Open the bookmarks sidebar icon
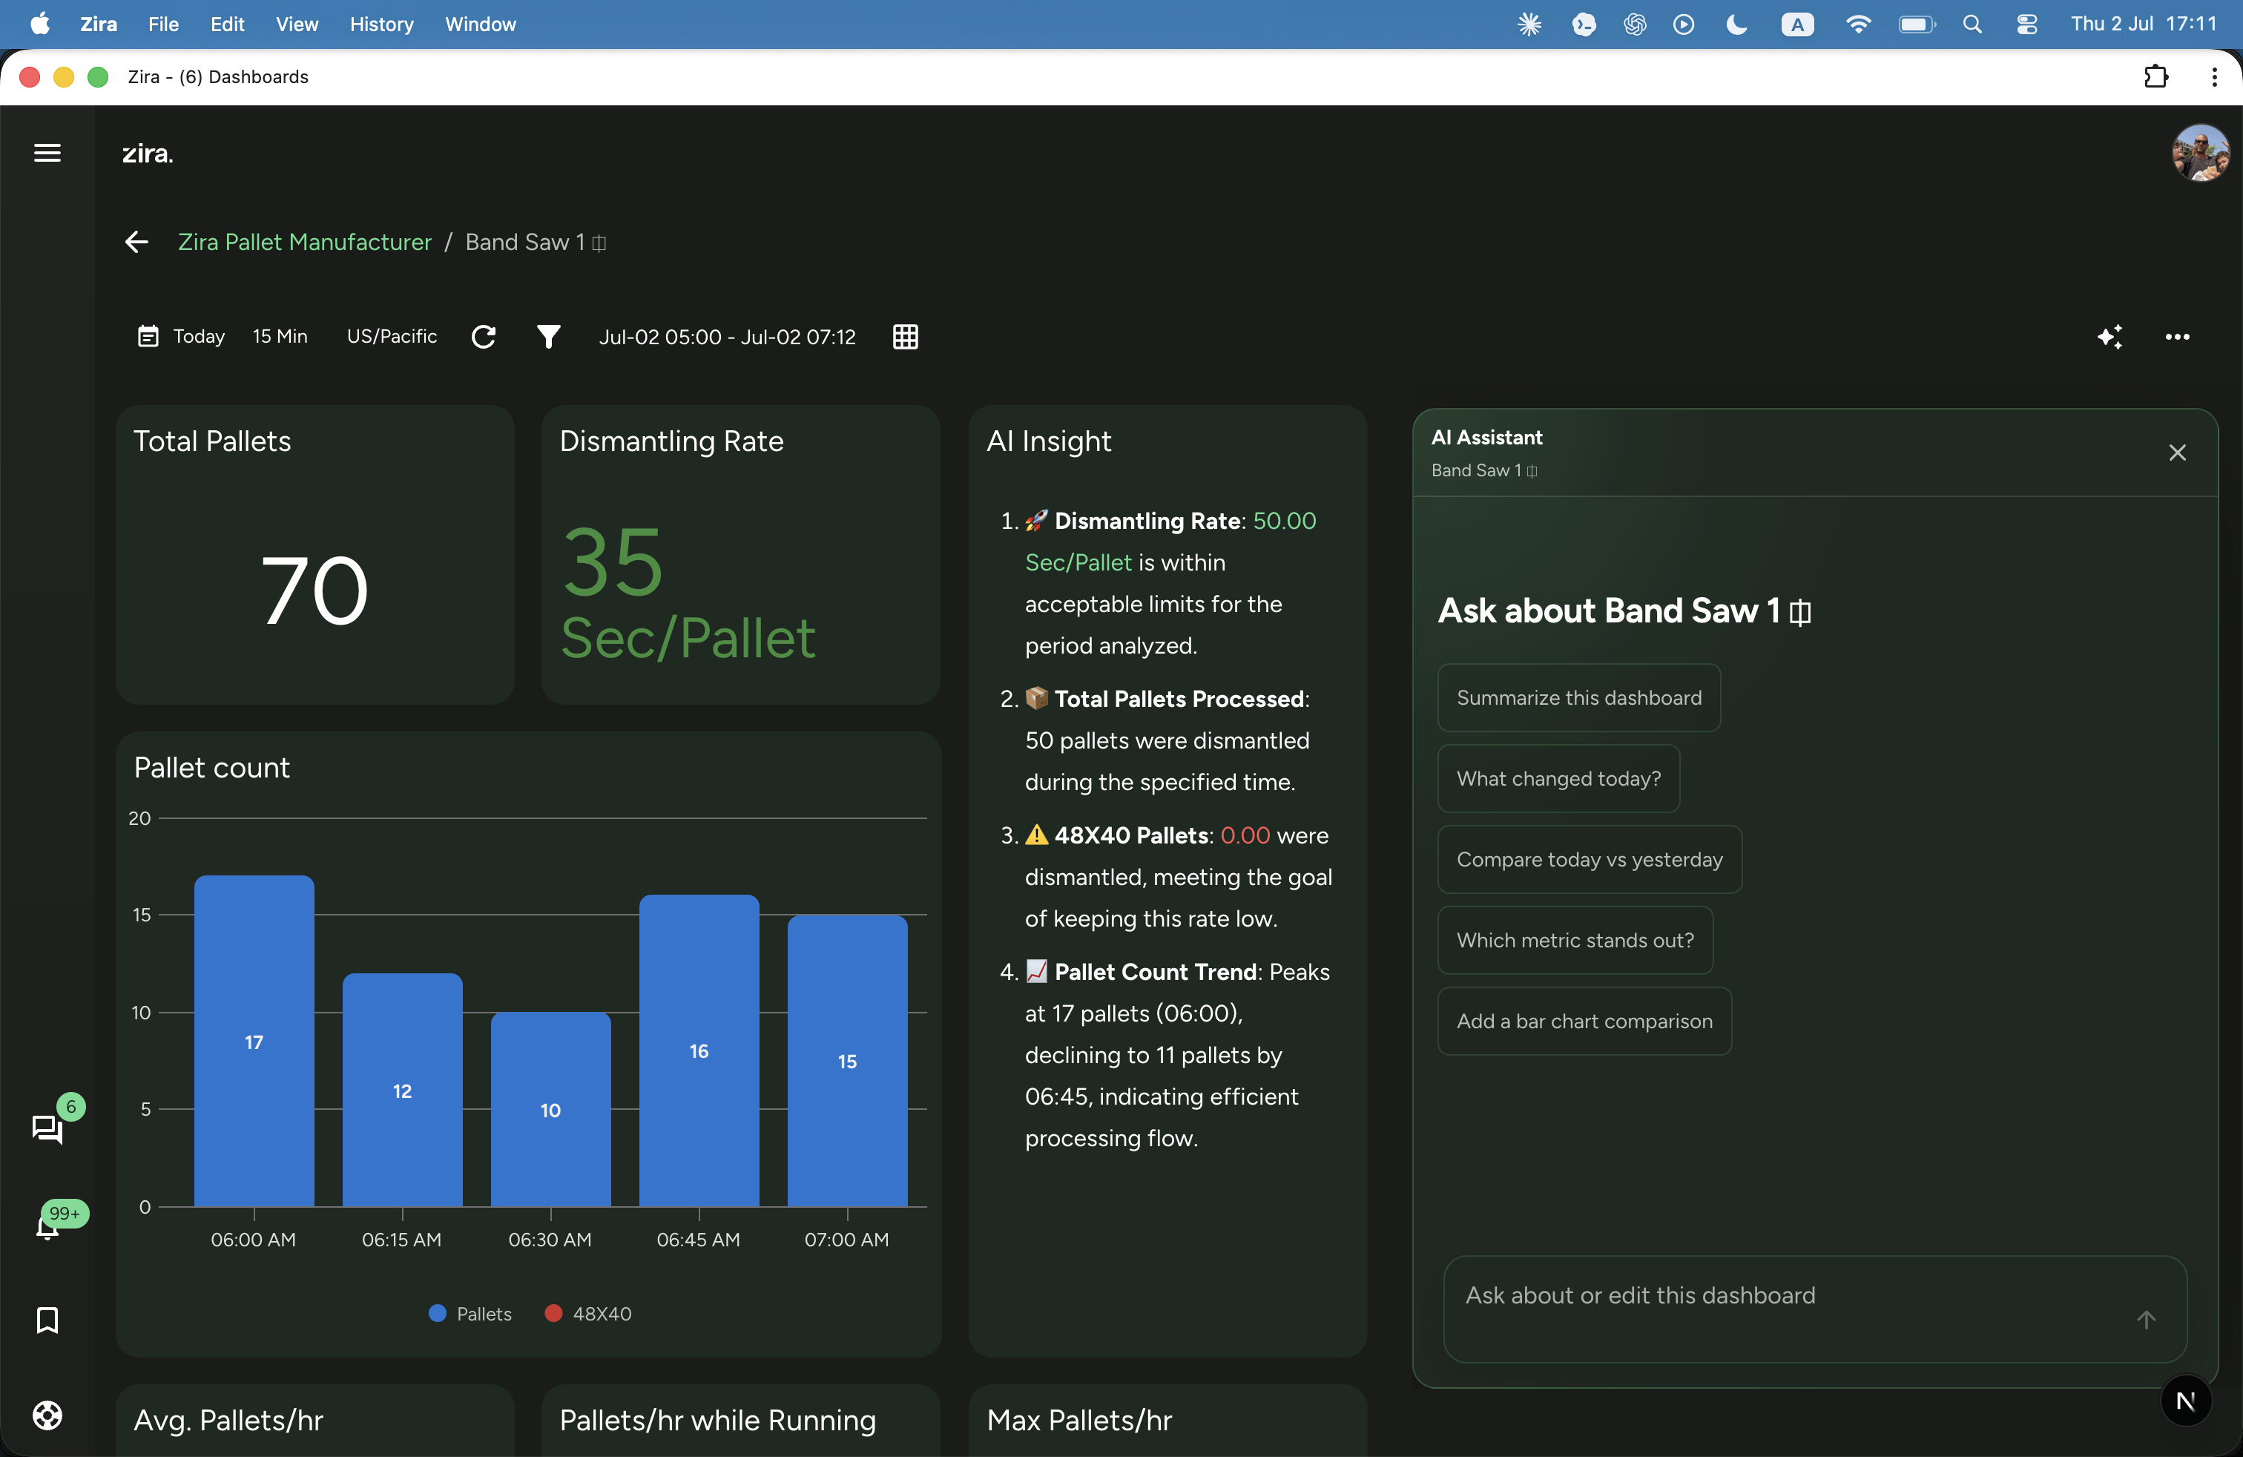The image size is (2243, 1457). tap(47, 1320)
